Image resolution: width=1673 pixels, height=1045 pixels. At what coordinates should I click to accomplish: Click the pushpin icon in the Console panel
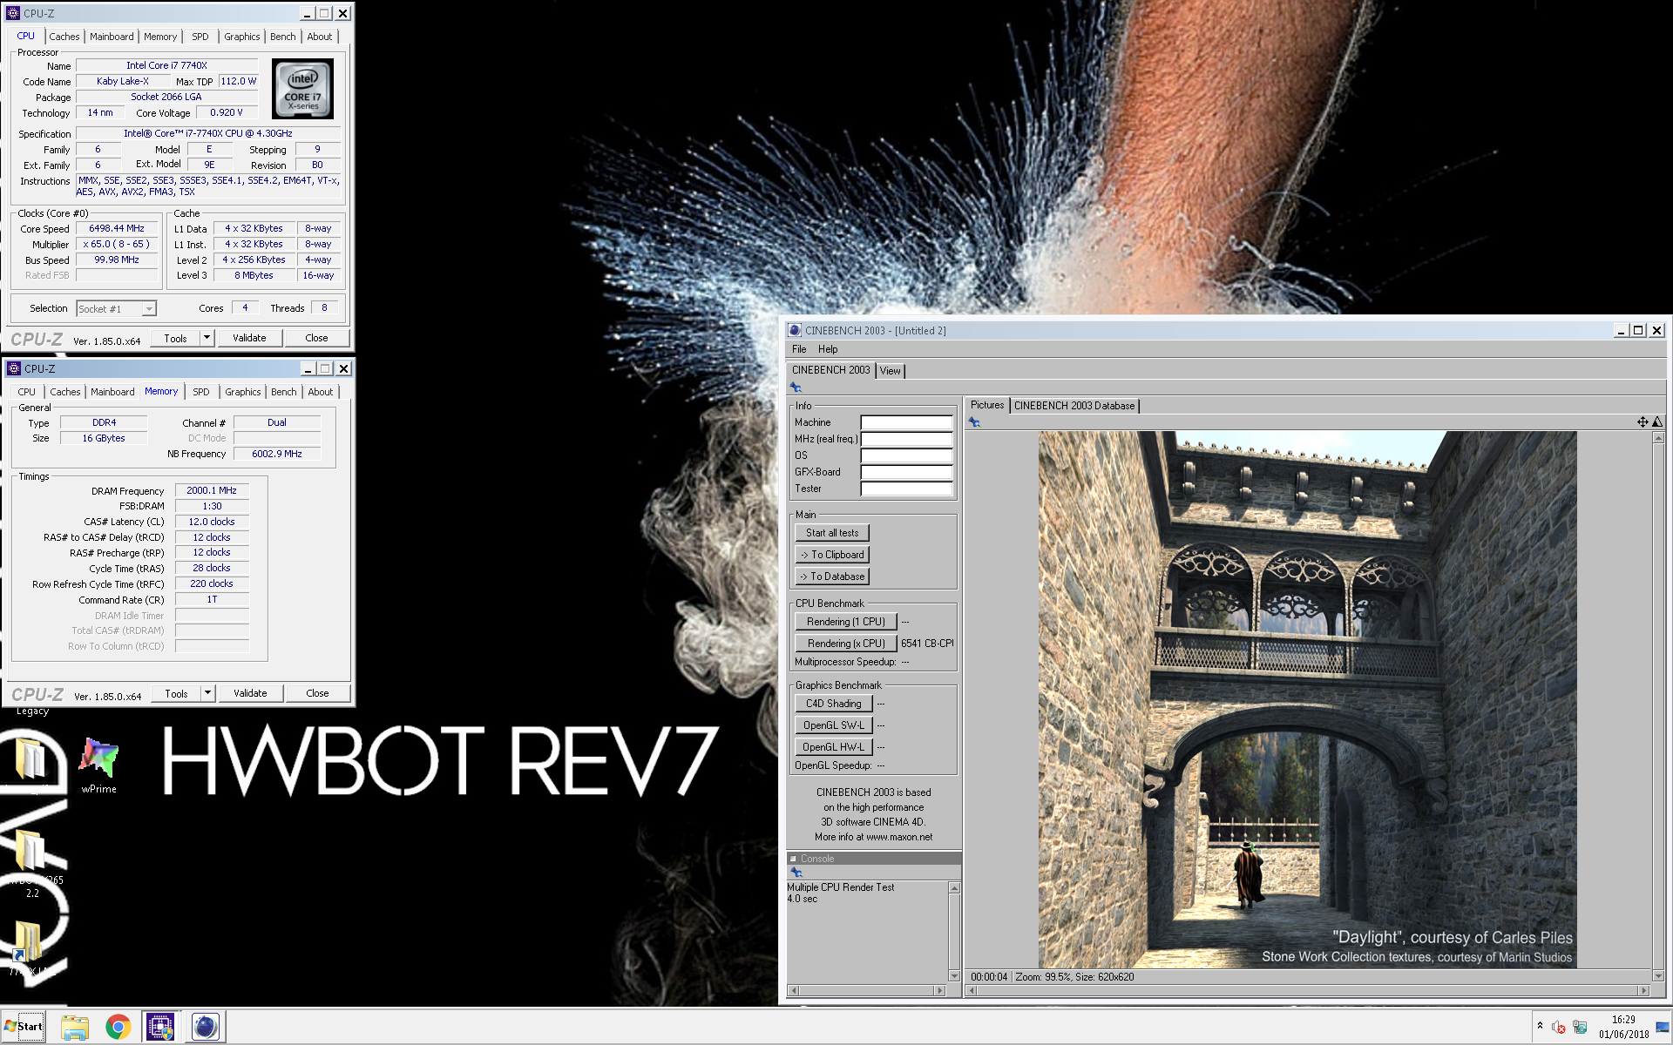796,873
